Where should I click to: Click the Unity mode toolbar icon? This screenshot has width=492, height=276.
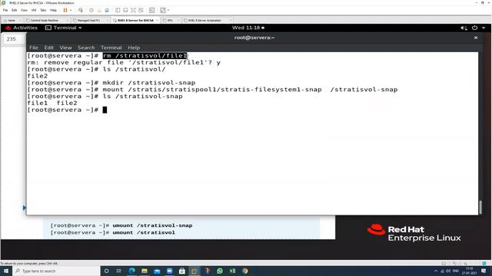[x=141, y=10]
